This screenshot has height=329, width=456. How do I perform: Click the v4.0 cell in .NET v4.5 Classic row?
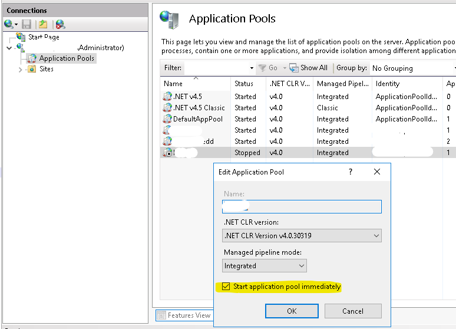pyautogui.click(x=276, y=108)
